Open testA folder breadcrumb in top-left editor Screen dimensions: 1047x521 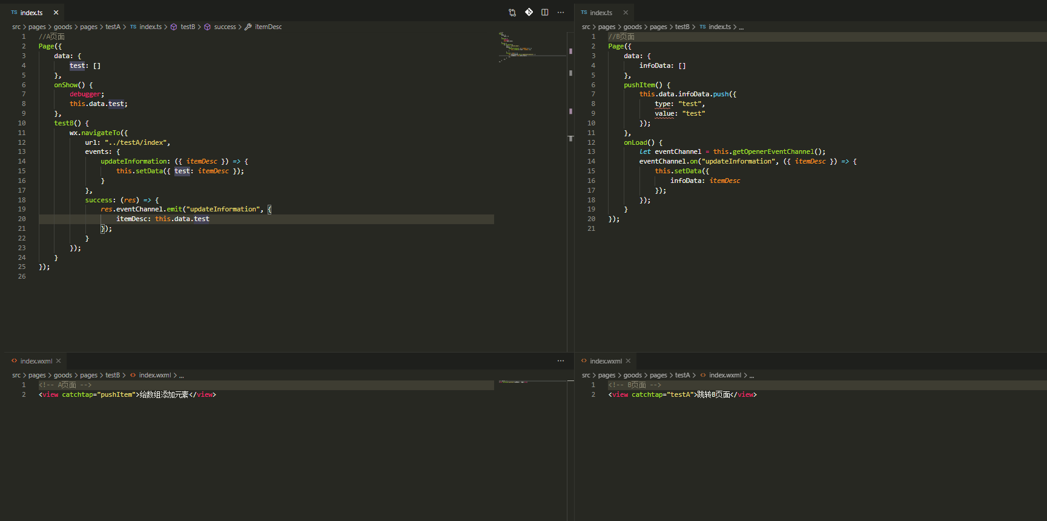(x=113, y=27)
